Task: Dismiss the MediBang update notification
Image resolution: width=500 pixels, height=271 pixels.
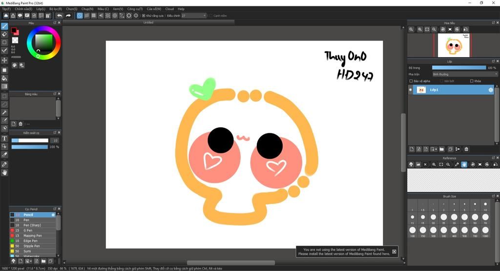Action: pos(394,251)
